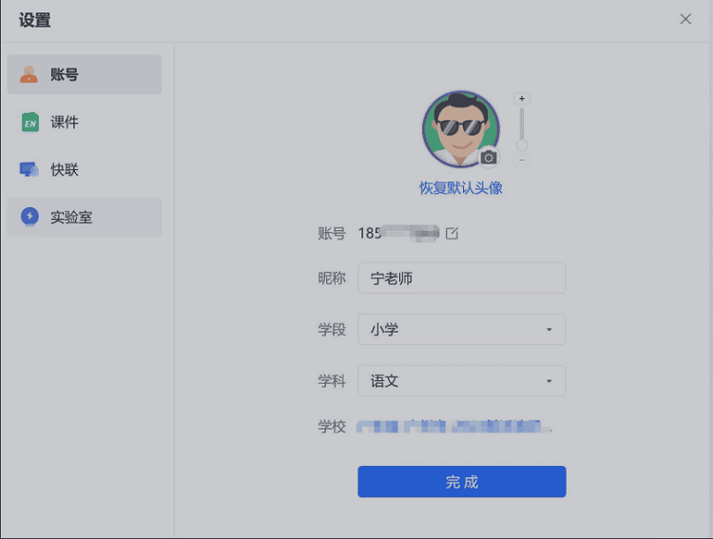Click the minus zoom button beside avatar

coord(522,160)
